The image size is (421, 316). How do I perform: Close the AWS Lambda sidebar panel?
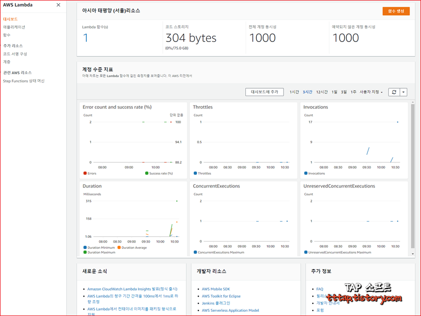(x=58, y=5)
